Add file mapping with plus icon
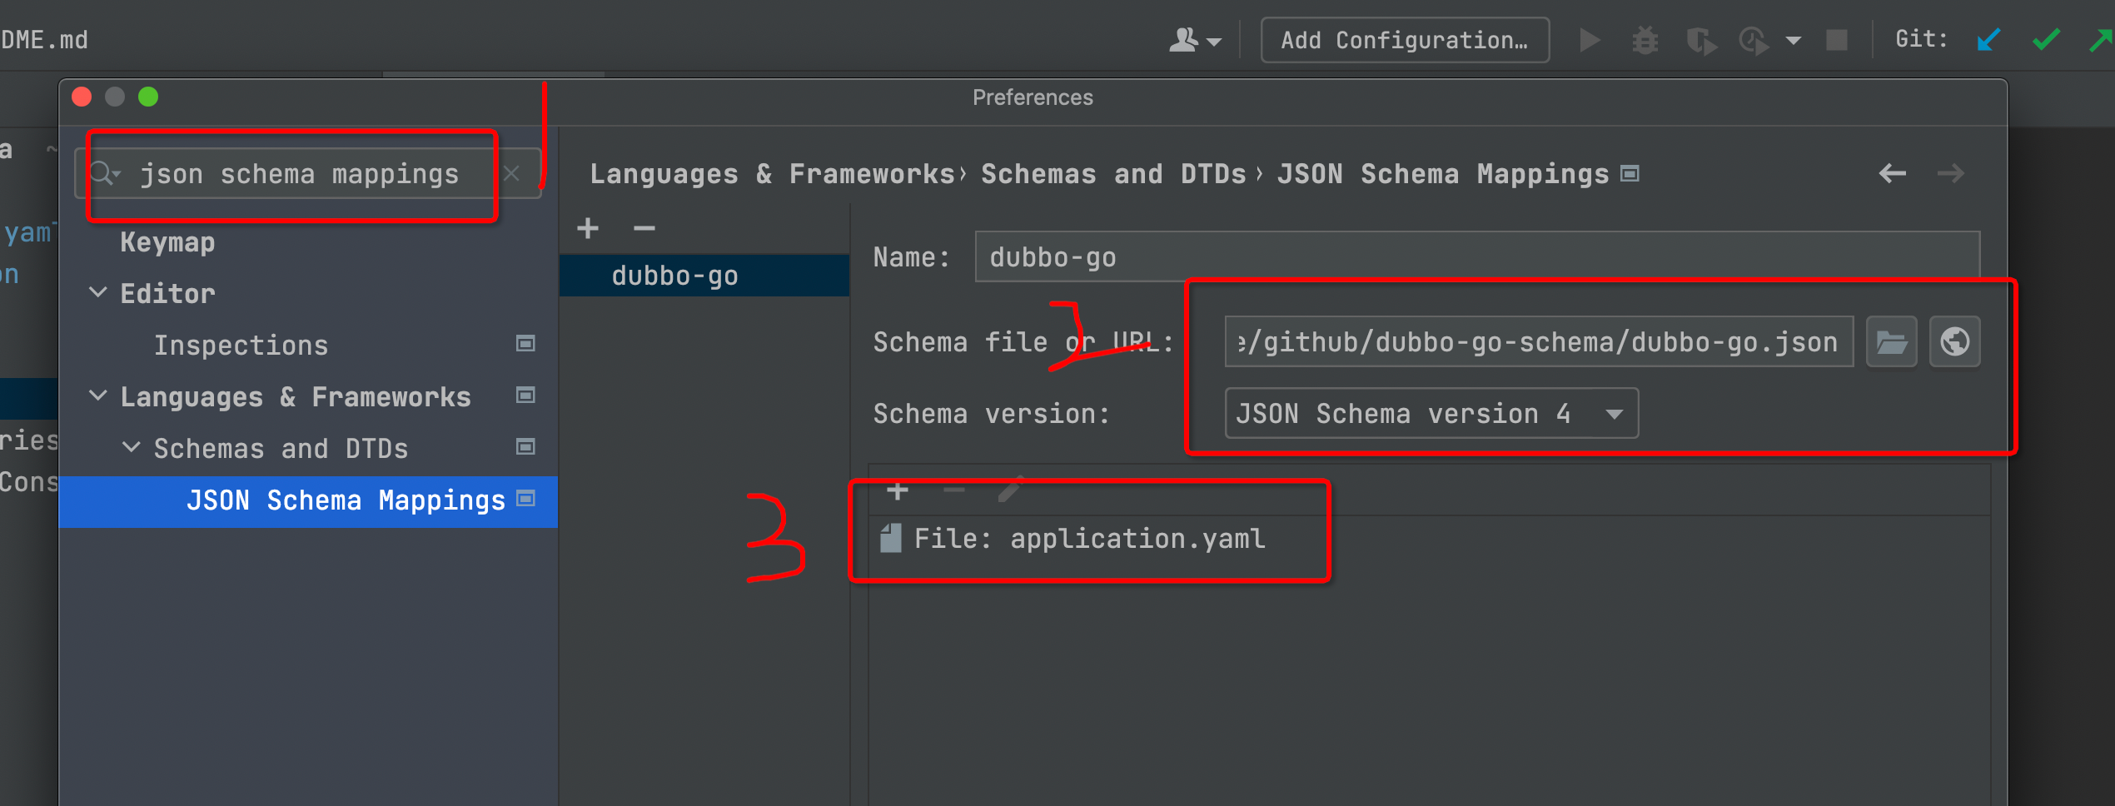 click(898, 491)
